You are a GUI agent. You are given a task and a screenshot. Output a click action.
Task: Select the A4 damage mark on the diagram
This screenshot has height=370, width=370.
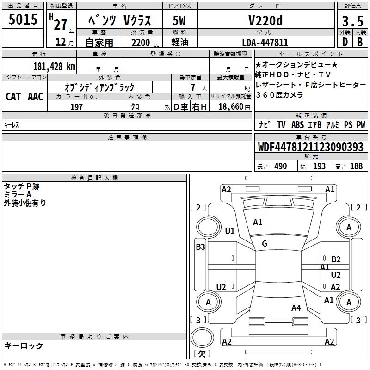(296, 308)
